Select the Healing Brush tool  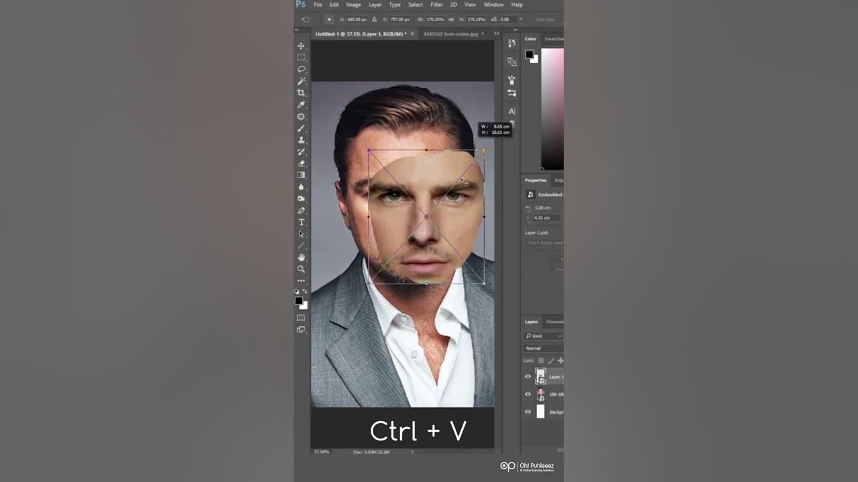coord(301,116)
